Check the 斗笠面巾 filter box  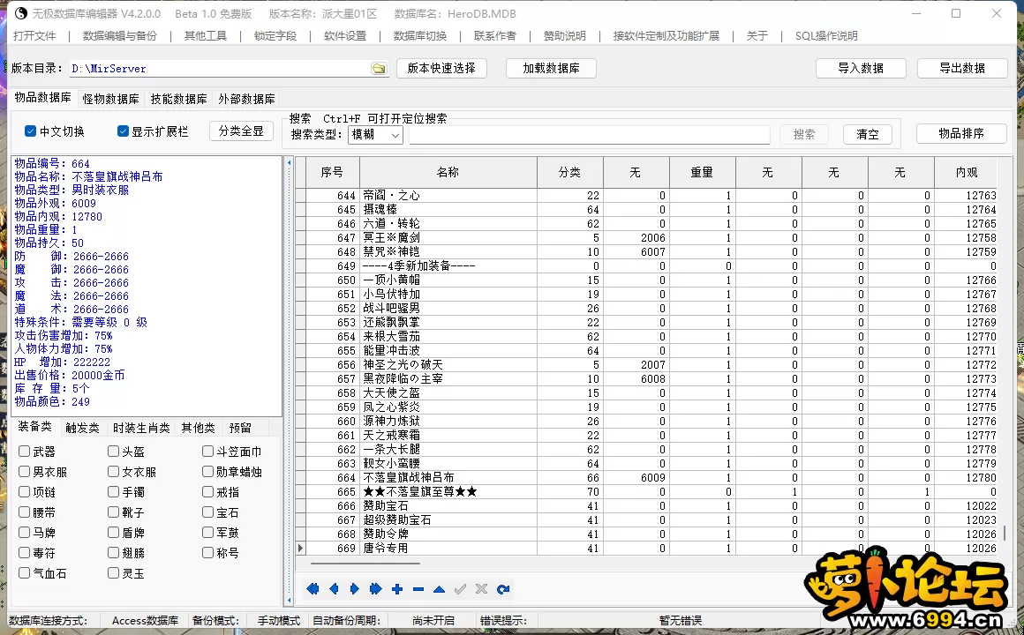[207, 451]
